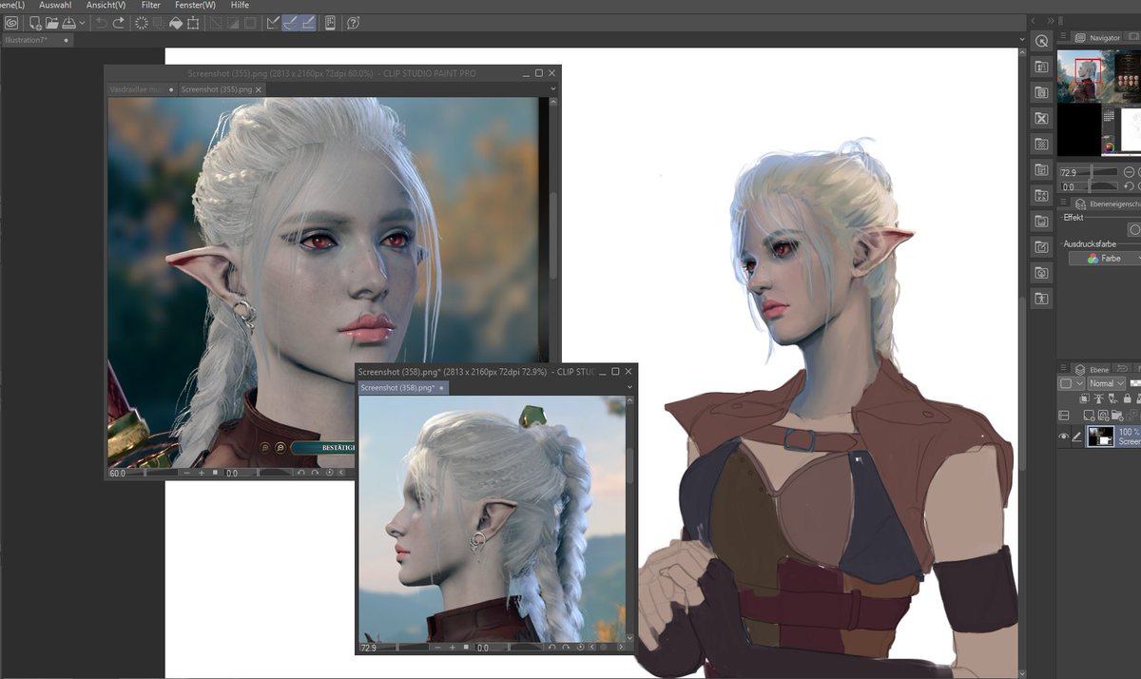Click Navigator zoom out minus button

[1129, 172]
